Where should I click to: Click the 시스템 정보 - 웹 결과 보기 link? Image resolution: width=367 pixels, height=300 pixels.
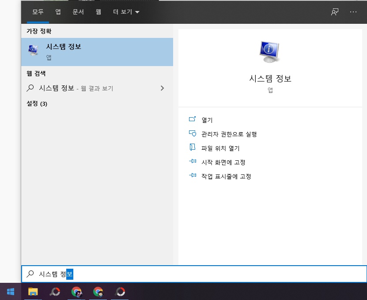[76, 88]
